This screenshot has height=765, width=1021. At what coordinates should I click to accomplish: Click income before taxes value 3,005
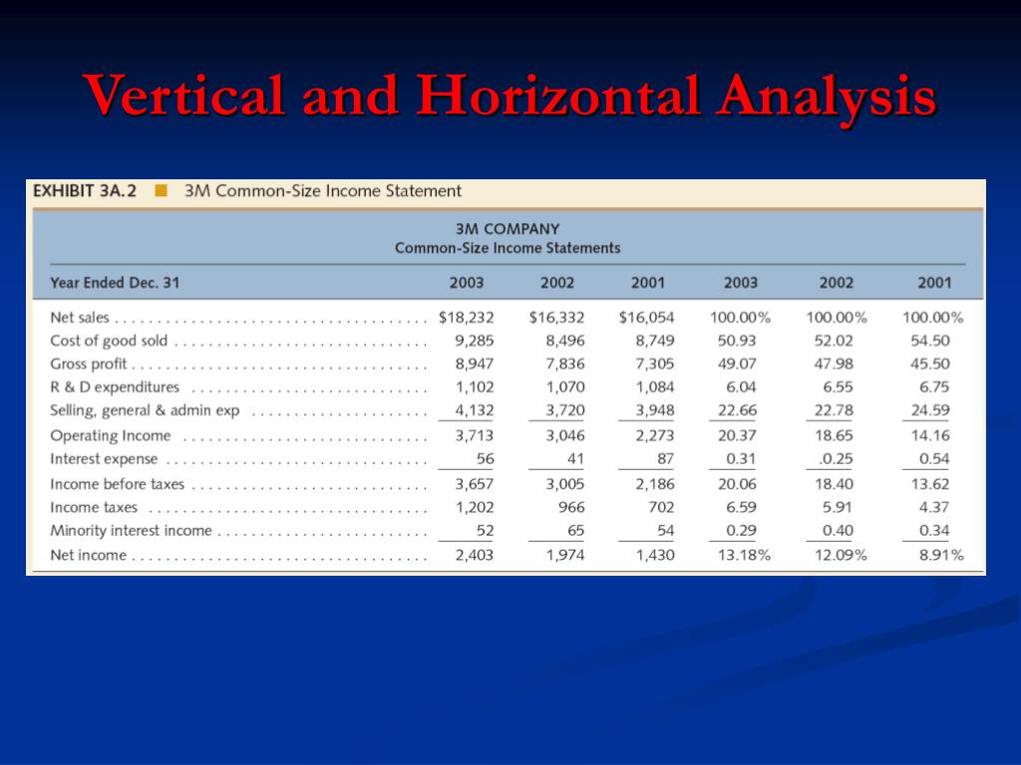click(x=565, y=484)
